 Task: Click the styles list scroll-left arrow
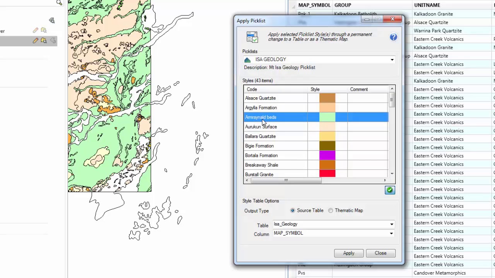click(246, 180)
